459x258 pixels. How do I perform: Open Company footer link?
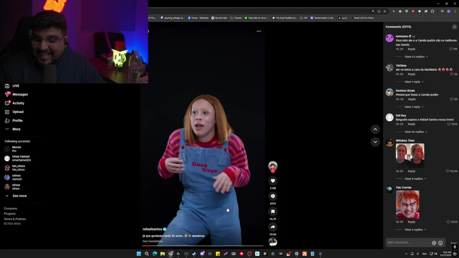[x=10, y=209]
